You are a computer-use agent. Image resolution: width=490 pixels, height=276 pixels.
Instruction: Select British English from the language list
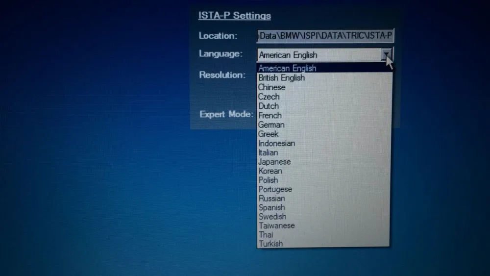[324, 78]
